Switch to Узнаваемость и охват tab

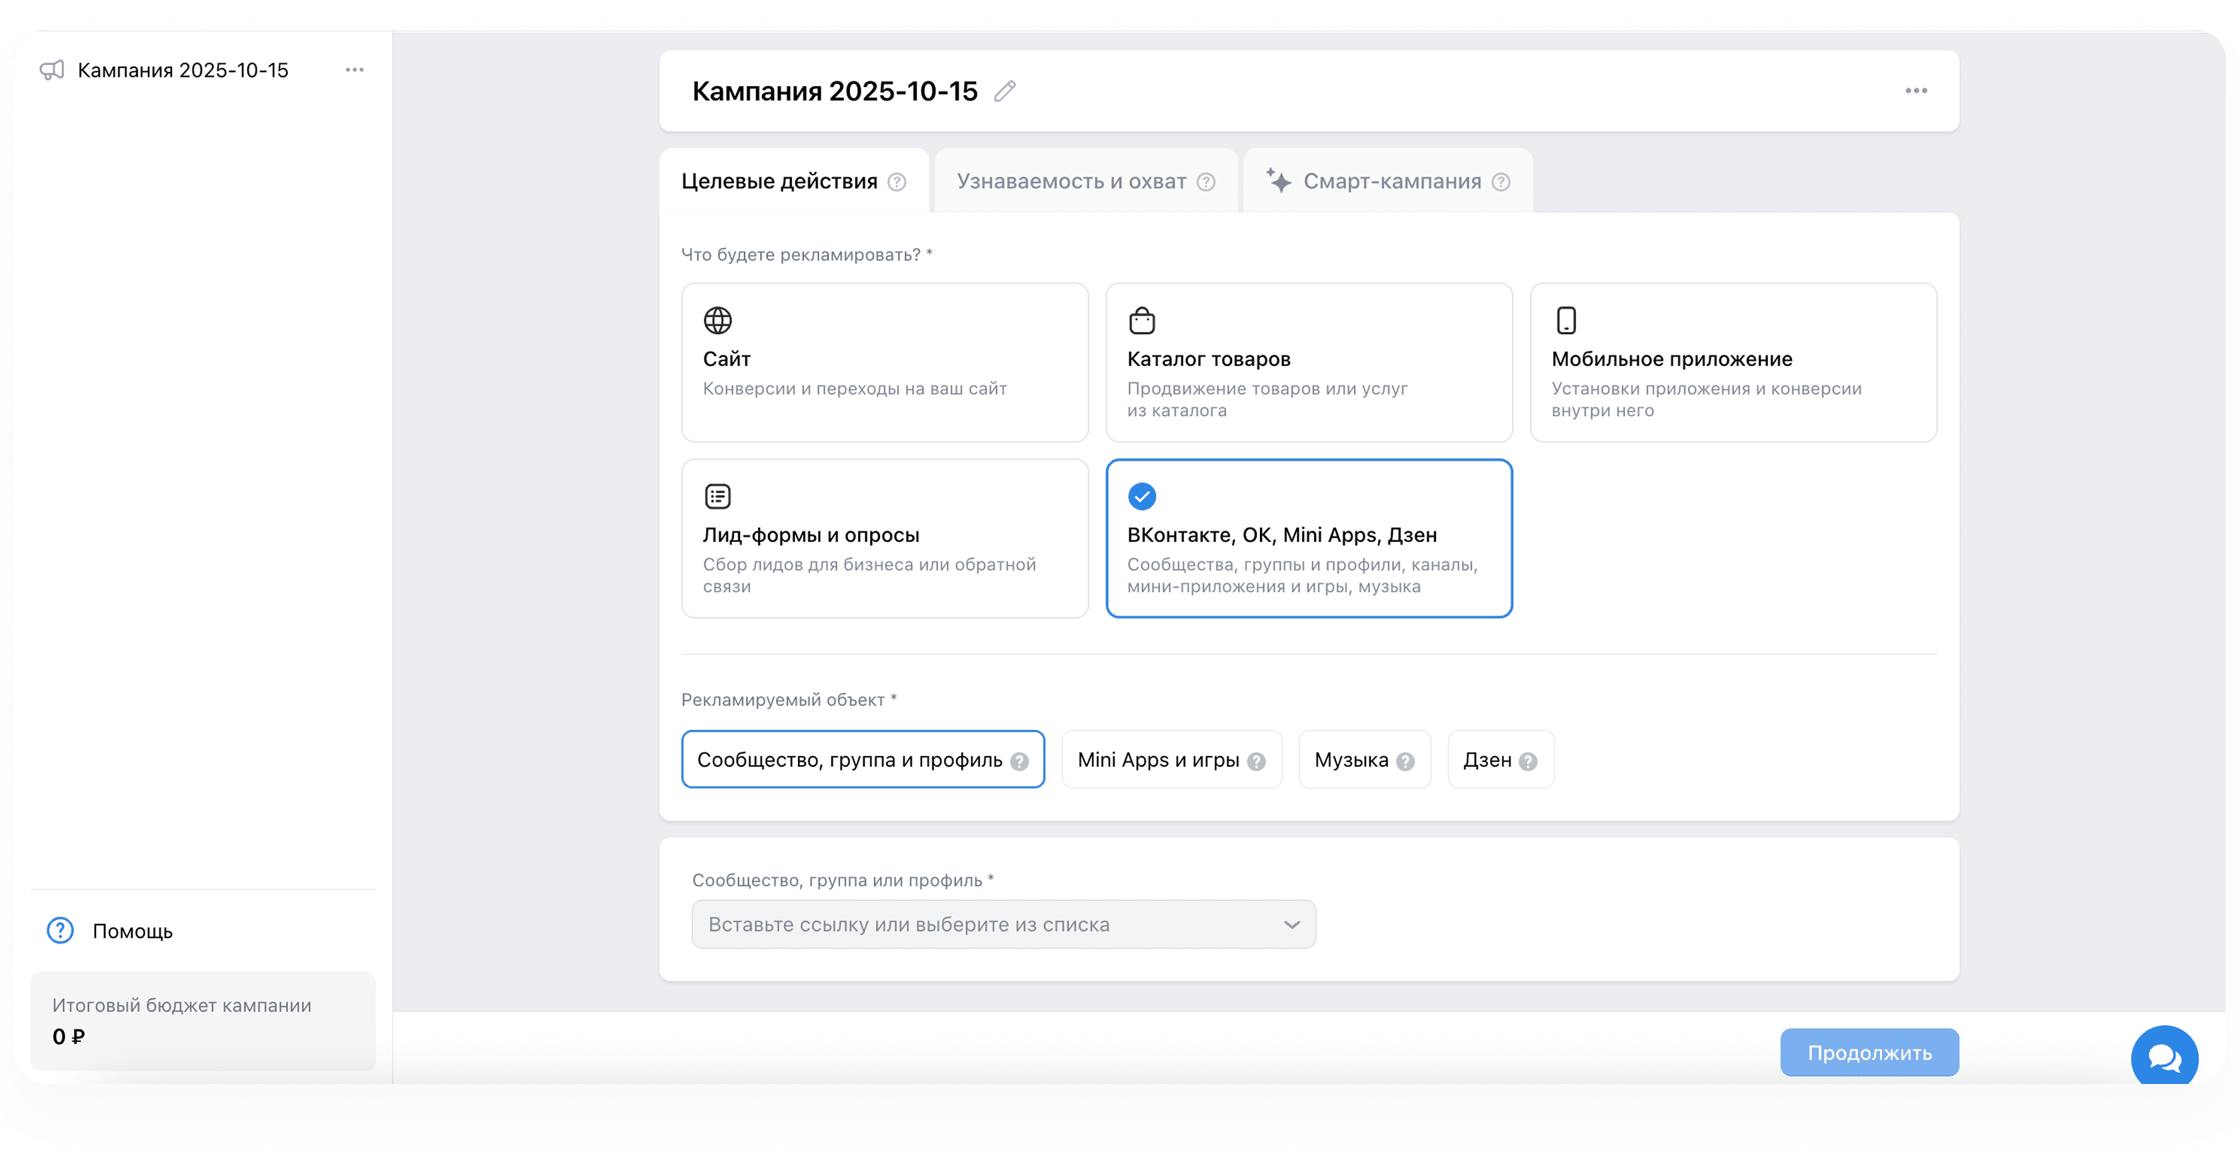coord(1071,182)
